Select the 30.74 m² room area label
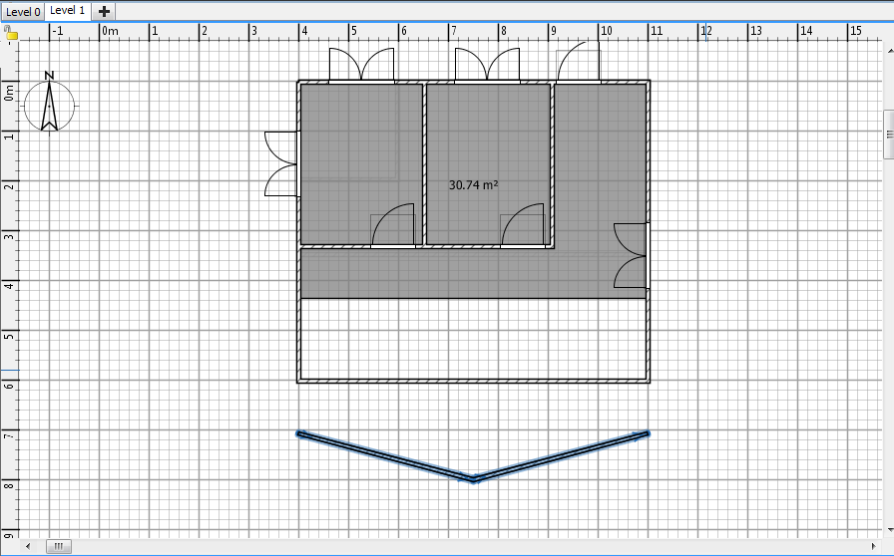 pyautogui.click(x=473, y=185)
